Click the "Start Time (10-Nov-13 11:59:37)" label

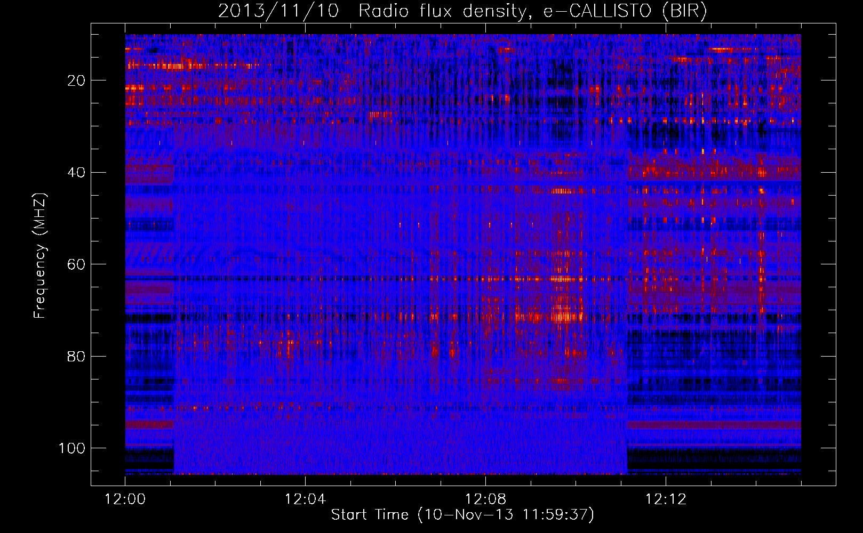pyautogui.click(x=462, y=515)
